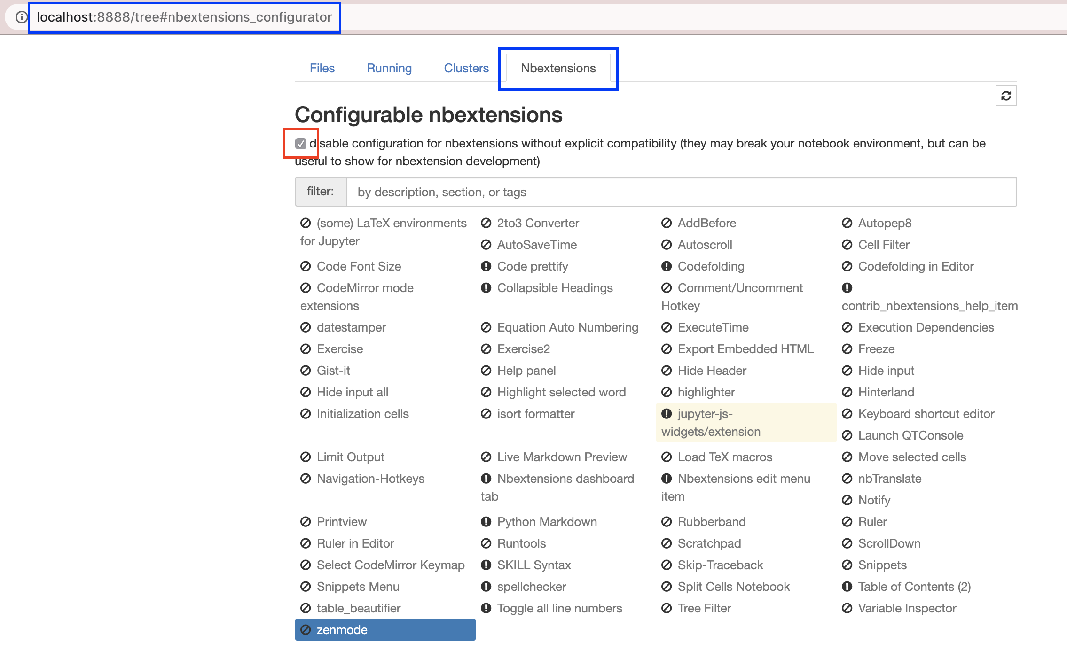Switch to the Running tab

[x=389, y=68]
